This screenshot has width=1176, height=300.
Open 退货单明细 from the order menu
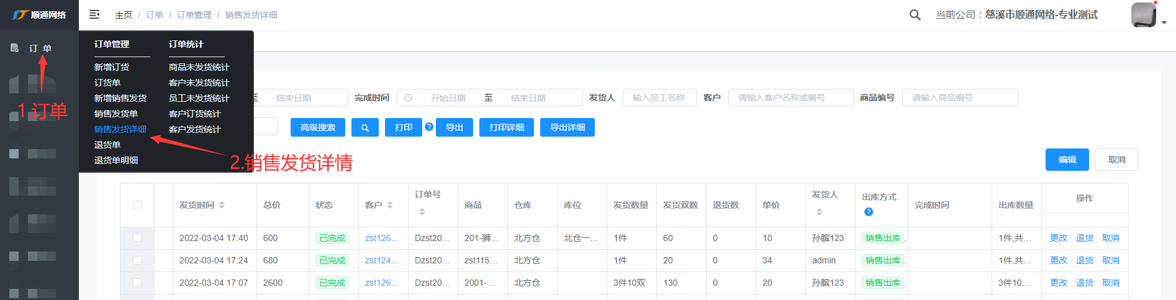pos(116,160)
